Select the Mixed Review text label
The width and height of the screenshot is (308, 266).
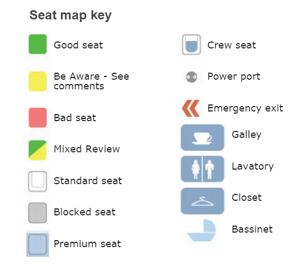pos(87,149)
